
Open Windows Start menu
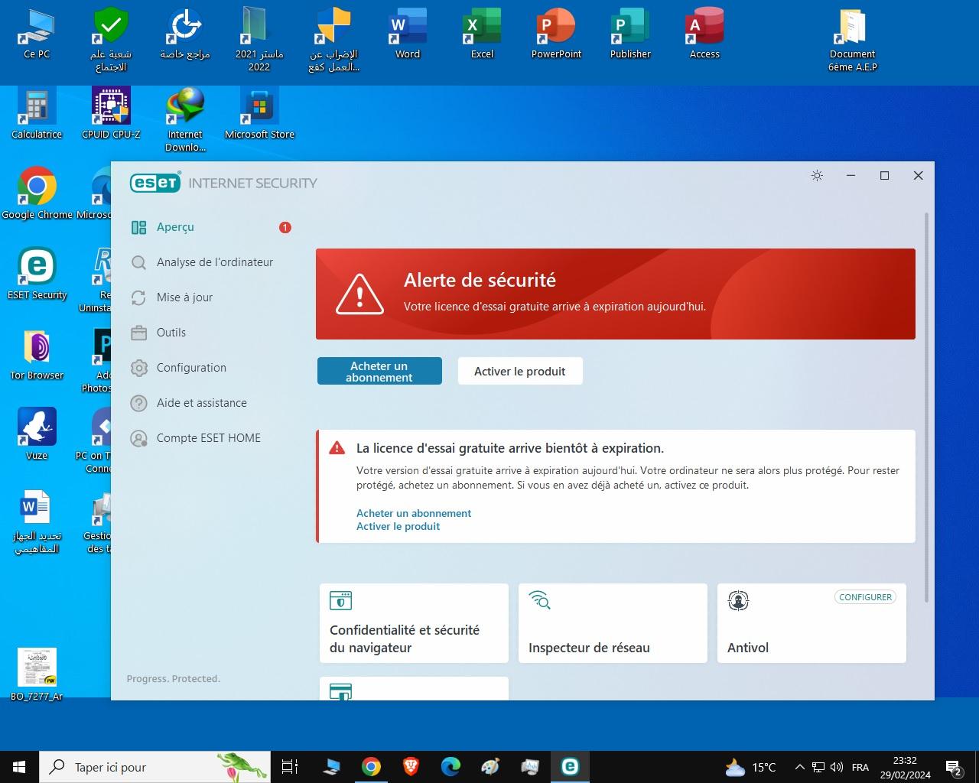tap(19, 767)
